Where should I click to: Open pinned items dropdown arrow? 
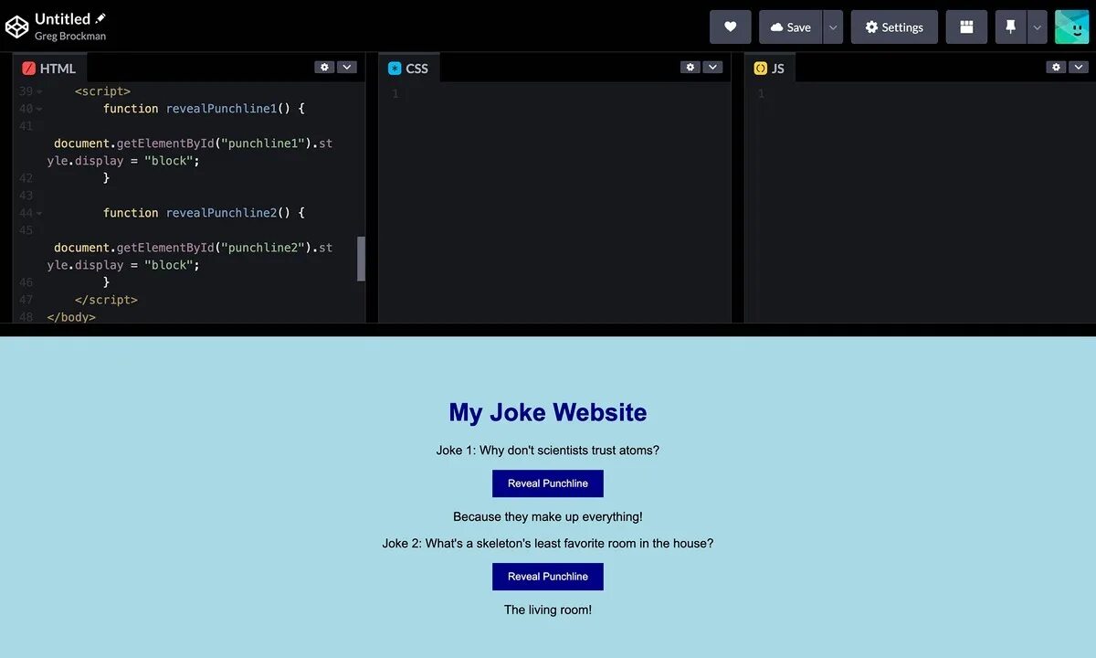(1037, 27)
